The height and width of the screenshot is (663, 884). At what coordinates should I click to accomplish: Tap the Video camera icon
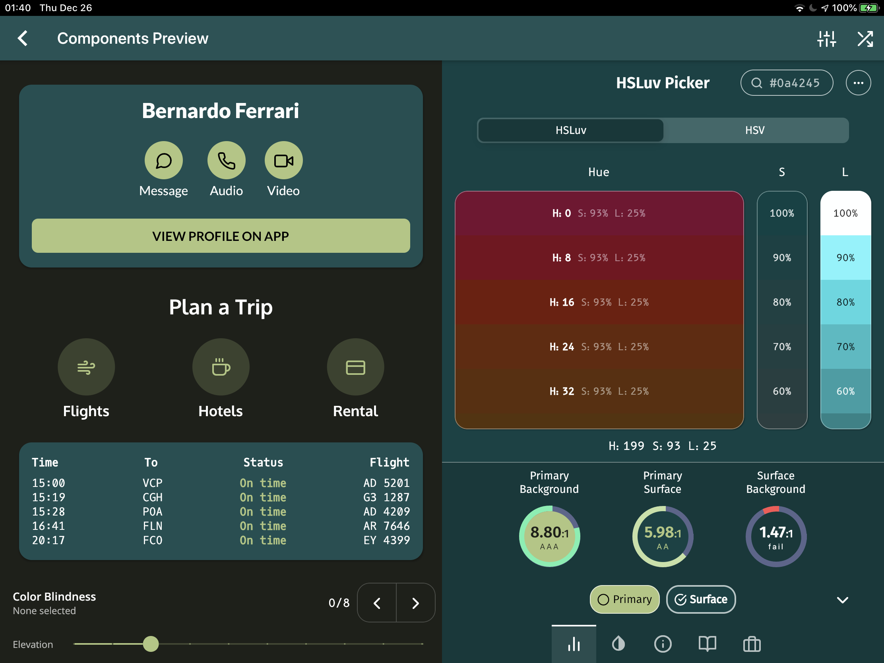point(283,160)
